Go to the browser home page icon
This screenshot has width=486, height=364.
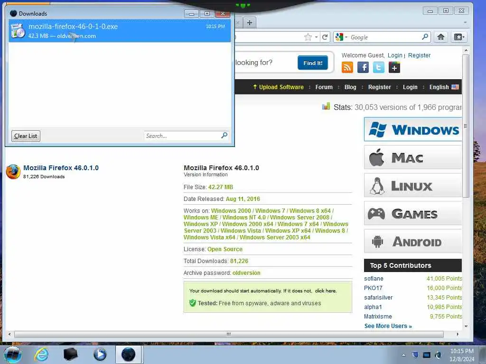point(441,37)
